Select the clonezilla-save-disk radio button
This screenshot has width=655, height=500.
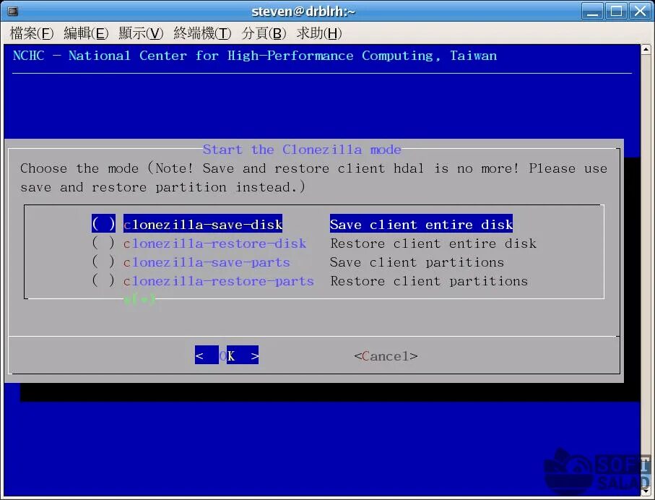pyautogui.click(x=103, y=224)
